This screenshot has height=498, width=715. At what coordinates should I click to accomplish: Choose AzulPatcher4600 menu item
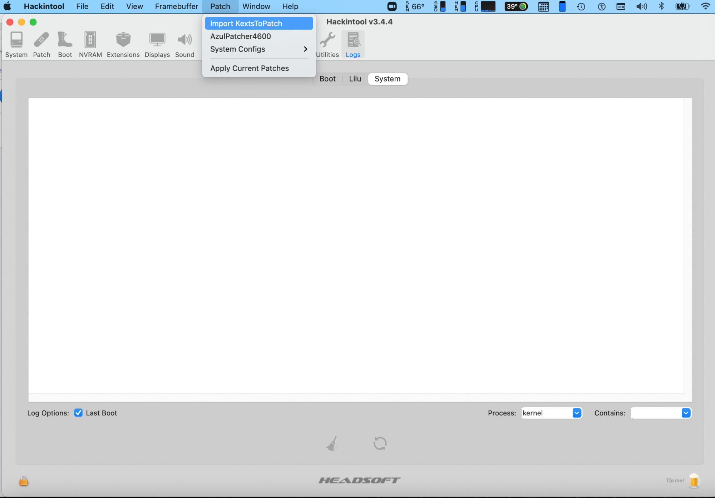coord(259,36)
